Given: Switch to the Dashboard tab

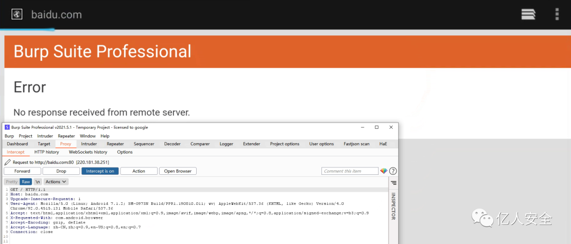Looking at the screenshot, I should [17, 144].
